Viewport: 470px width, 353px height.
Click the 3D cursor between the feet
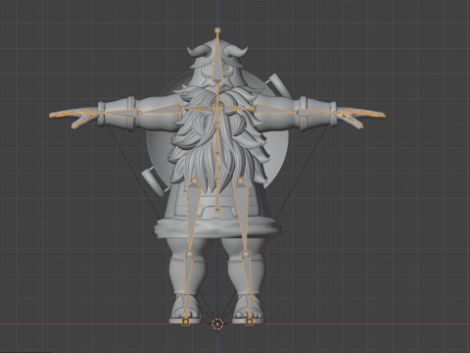click(x=217, y=324)
